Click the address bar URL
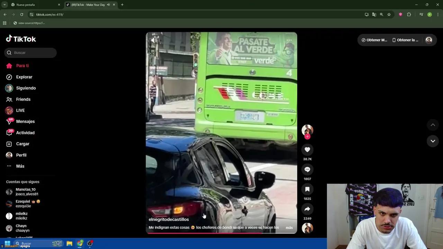 tap(49, 15)
